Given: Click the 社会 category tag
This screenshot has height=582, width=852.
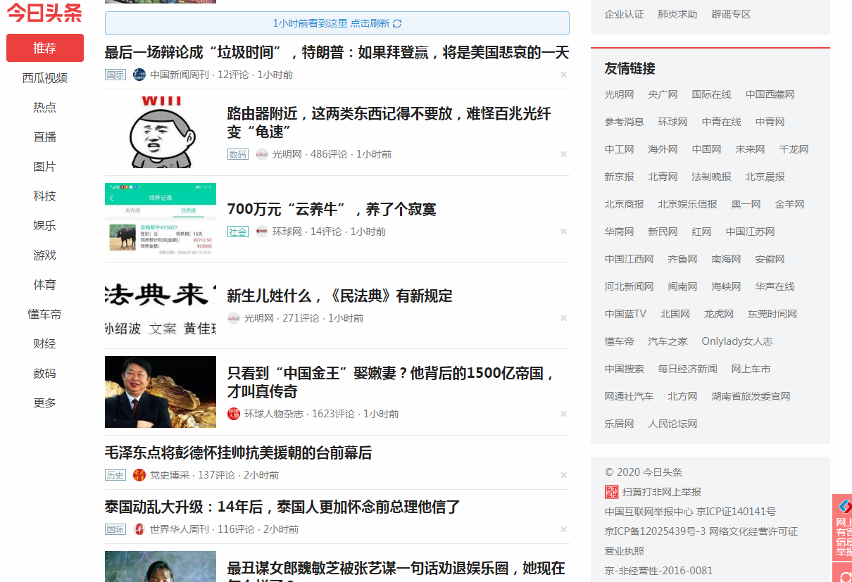Looking at the screenshot, I should (x=238, y=232).
